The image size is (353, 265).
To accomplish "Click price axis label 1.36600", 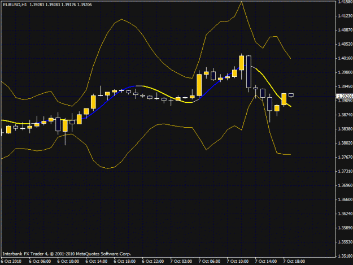I will tap(345, 199).
